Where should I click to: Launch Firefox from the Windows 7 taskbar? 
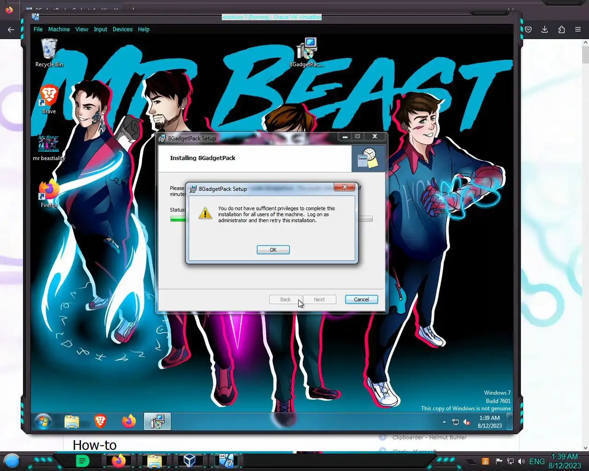(x=129, y=421)
